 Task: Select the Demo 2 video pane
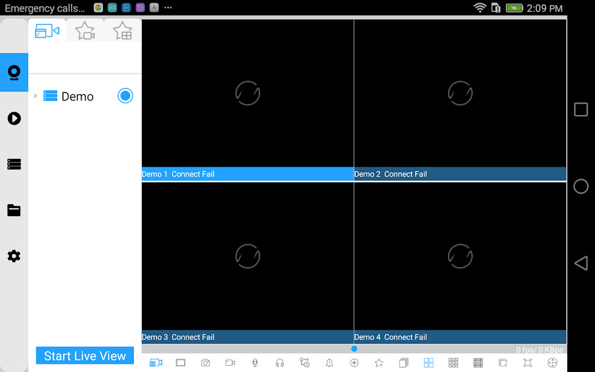[x=461, y=93]
